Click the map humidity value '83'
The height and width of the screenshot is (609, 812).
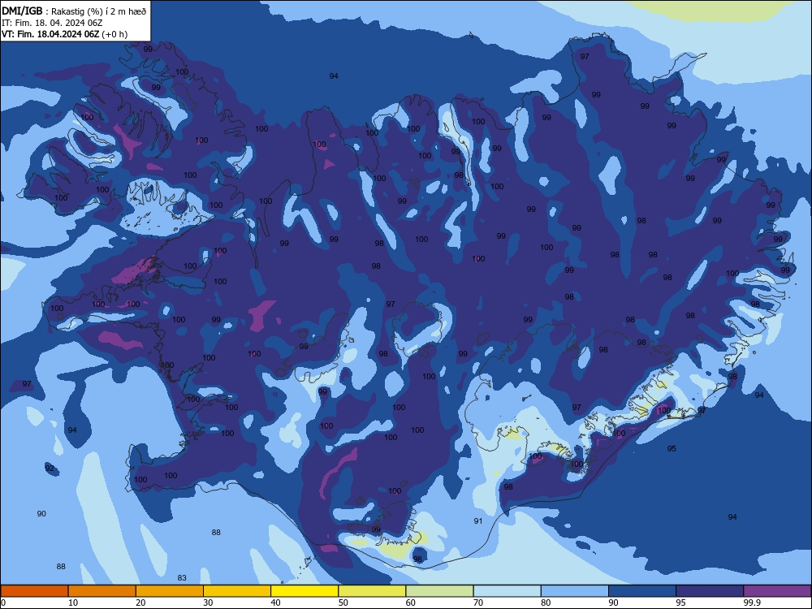182,578
